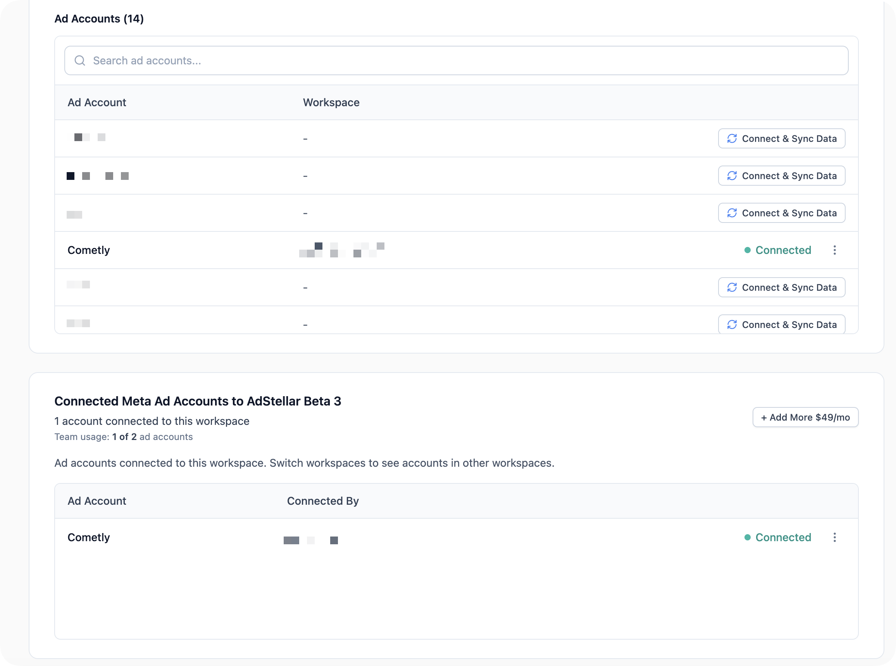Open three-dot menu for Cometly in top table
This screenshot has height=666, width=896.
(x=834, y=250)
